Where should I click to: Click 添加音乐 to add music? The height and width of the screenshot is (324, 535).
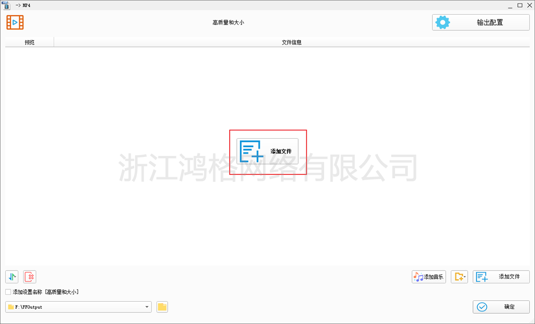tap(429, 277)
